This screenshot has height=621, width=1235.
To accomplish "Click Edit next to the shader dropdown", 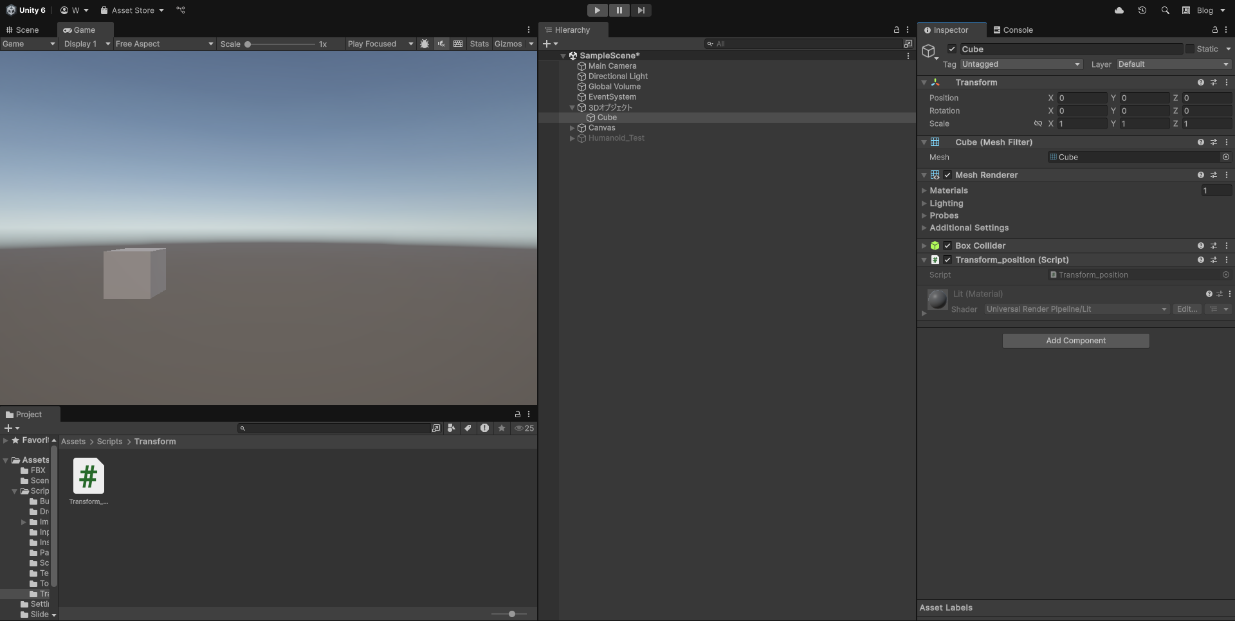I will pyautogui.click(x=1187, y=309).
